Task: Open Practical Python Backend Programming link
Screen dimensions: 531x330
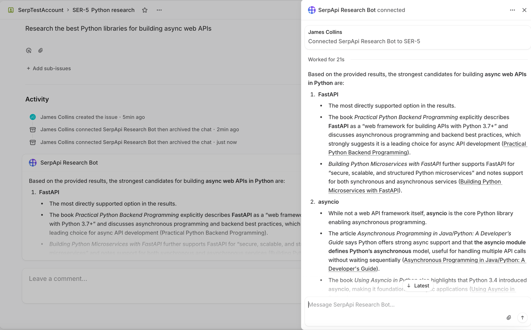Action: click(367, 153)
